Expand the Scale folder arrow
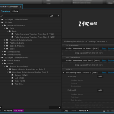The image size is (114, 114). pyautogui.click(x=5, y=49)
